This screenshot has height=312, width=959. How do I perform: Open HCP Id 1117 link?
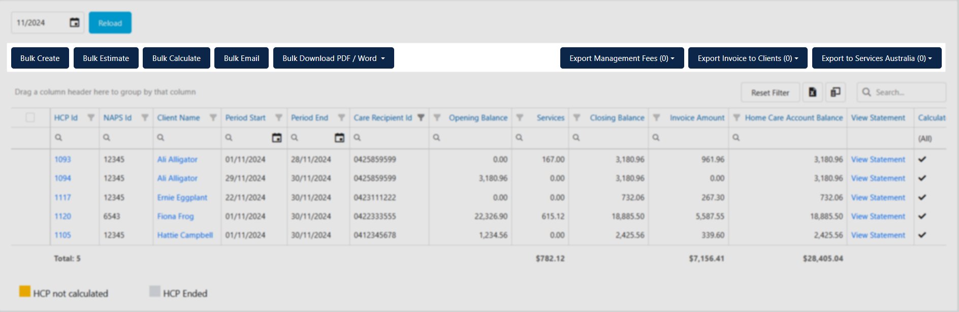click(x=62, y=197)
